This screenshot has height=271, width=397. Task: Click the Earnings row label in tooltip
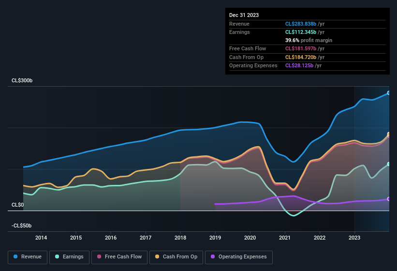click(x=239, y=32)
